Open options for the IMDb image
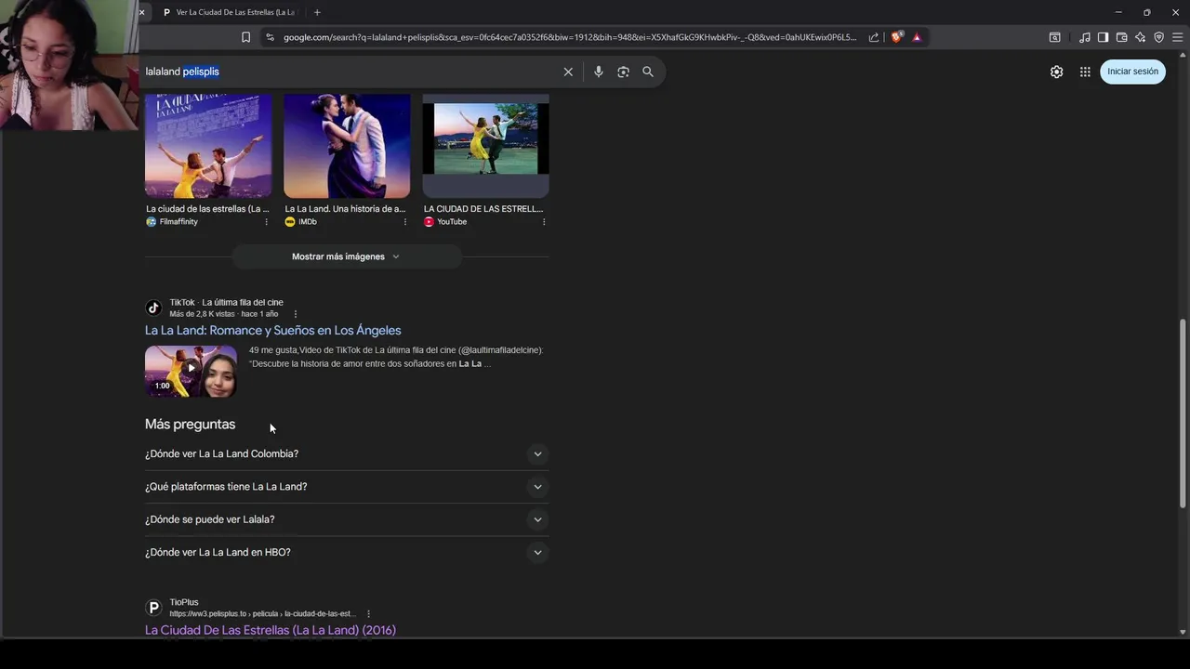The height and width of the screenshot is (669, 1190). click(404, 222)
